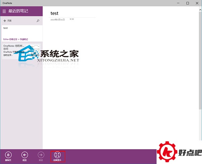Click the vertical scrollbar thumb

200,61
